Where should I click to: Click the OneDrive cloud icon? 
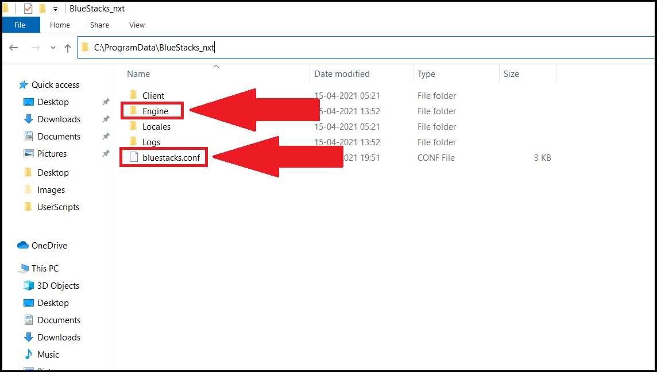23,245
